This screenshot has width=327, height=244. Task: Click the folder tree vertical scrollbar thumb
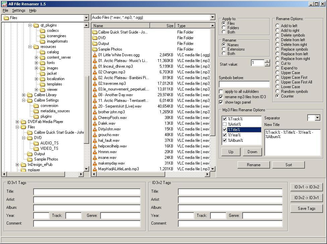coord(86,110)
